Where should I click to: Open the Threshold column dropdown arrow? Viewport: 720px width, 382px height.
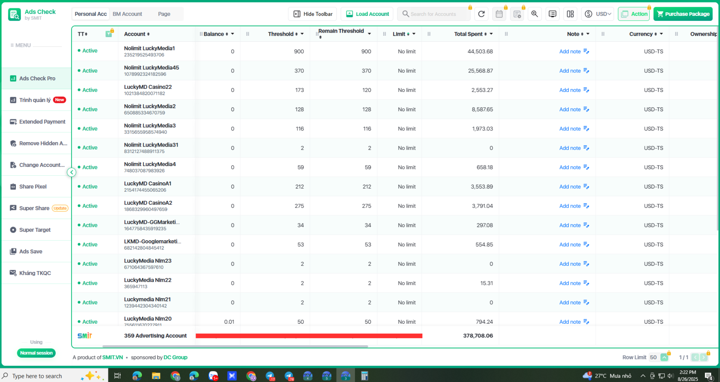[302, 34]
